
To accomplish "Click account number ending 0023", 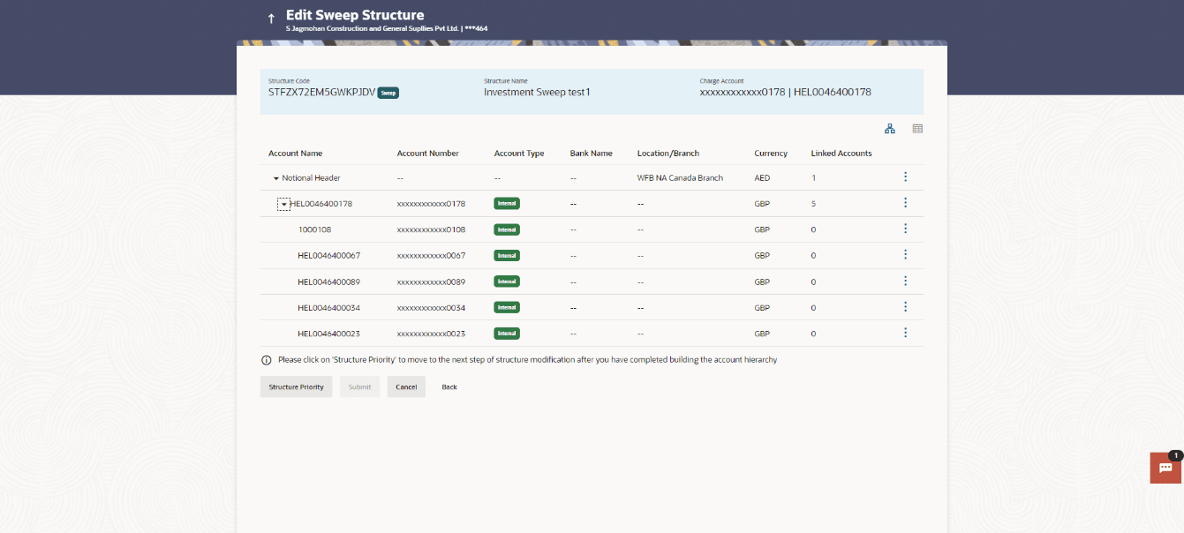I will pyautogui.click(x=431, y=334).
